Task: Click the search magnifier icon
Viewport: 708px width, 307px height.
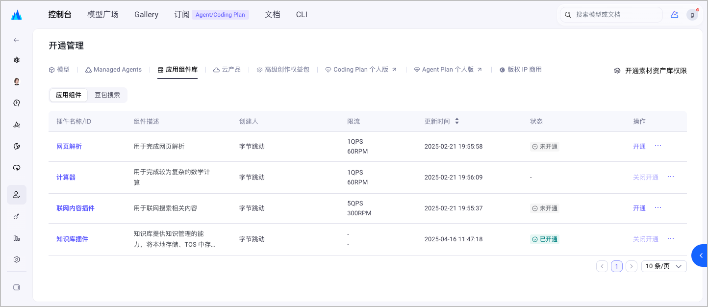Action: pyautogui.click(x=568, y=15)
